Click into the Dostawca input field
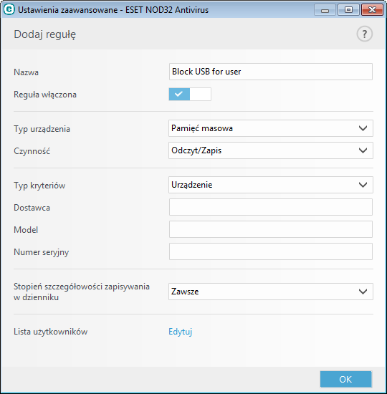 [271, 207]
